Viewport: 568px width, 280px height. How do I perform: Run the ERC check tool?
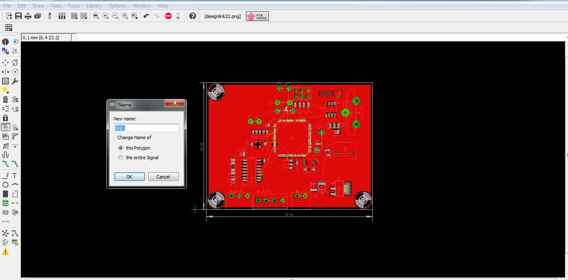click(5, 242)
